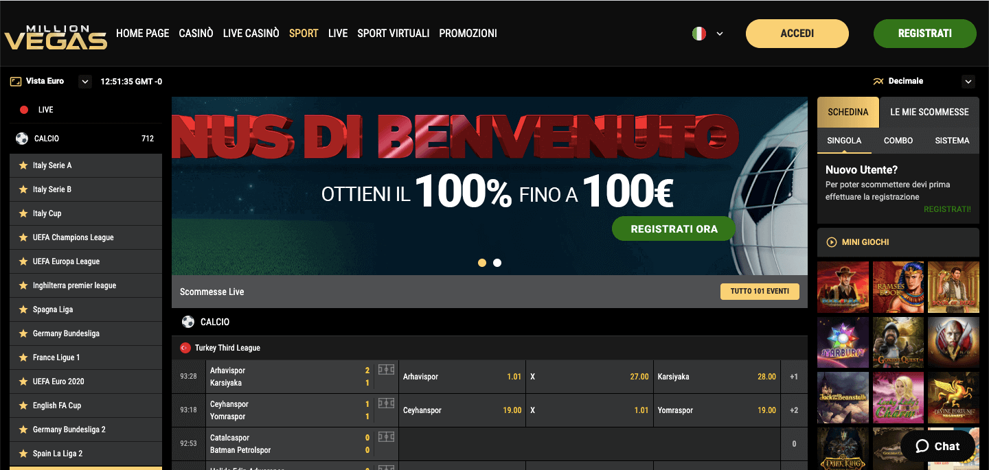Expand the language selector chevron
The image size is (989, 470).
click(720, 34)
